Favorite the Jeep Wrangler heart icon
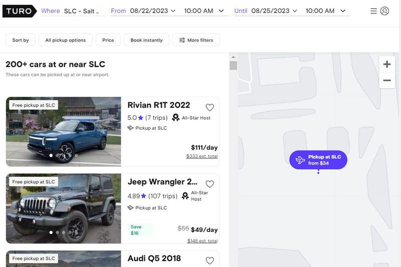Viewport: 401px width, 267px height. click(x=210, y=184)
